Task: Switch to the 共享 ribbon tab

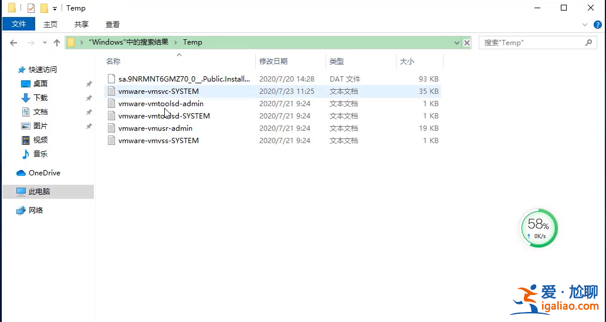Action: coord(81,25)
